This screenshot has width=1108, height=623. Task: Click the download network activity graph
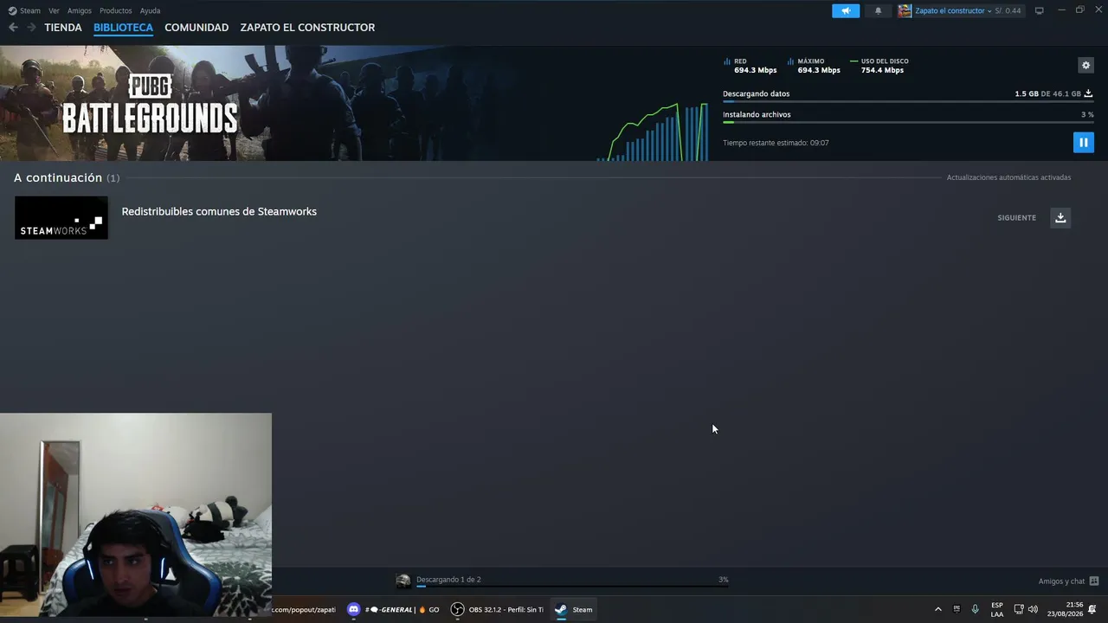pos(653,132)
